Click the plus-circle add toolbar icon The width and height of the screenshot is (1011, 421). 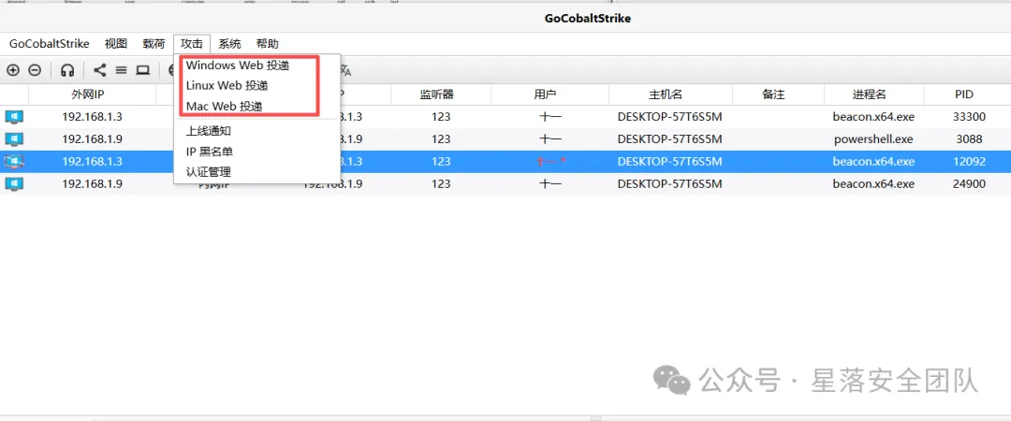click(x=13, y=69)
